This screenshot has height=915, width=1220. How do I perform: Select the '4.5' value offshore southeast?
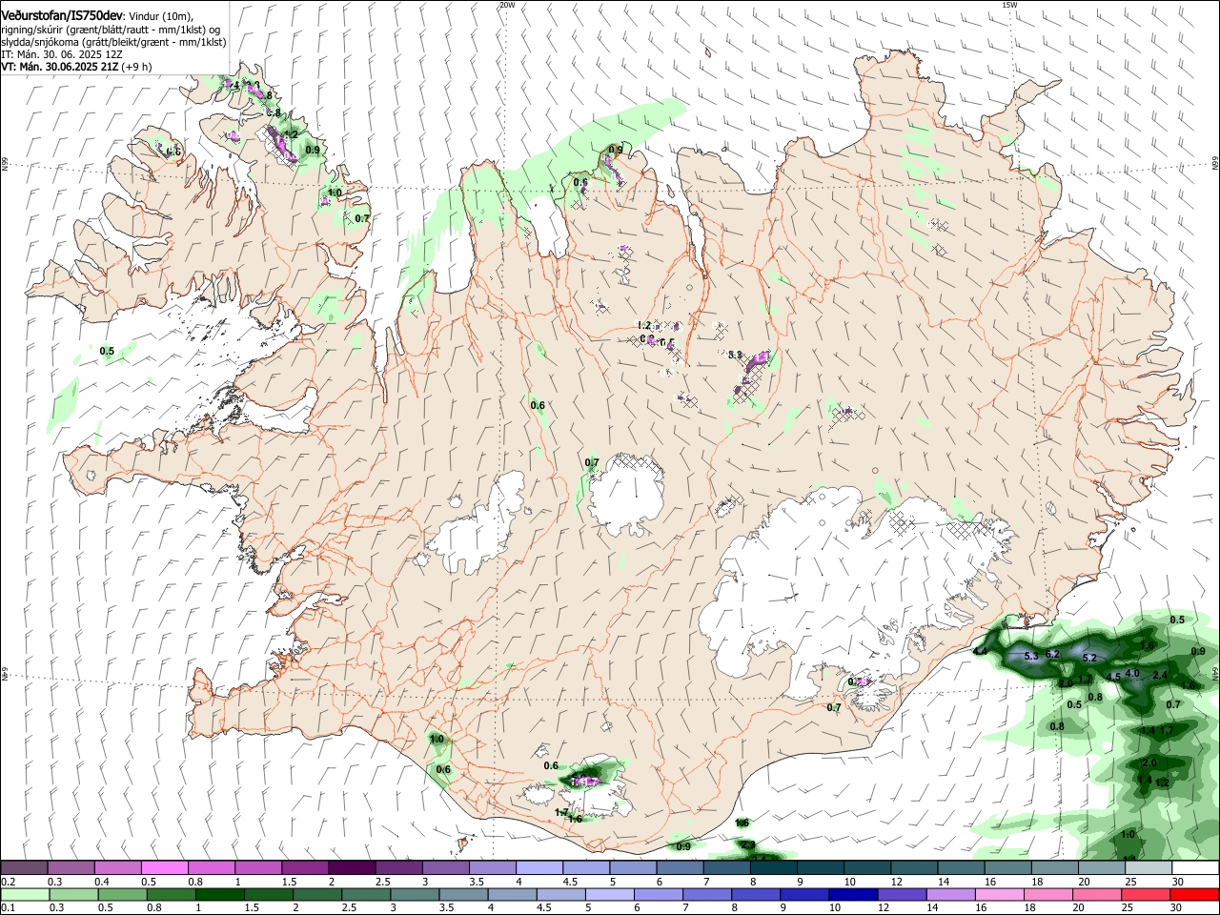point(1113,677)
